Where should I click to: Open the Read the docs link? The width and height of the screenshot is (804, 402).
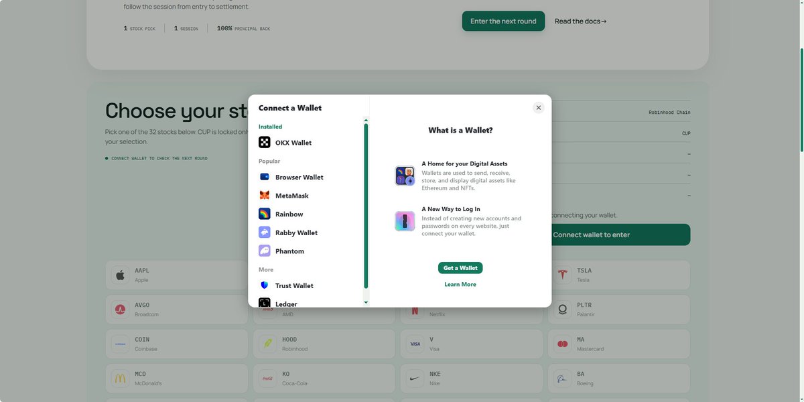pyautogui.click(x=581, y=21)
